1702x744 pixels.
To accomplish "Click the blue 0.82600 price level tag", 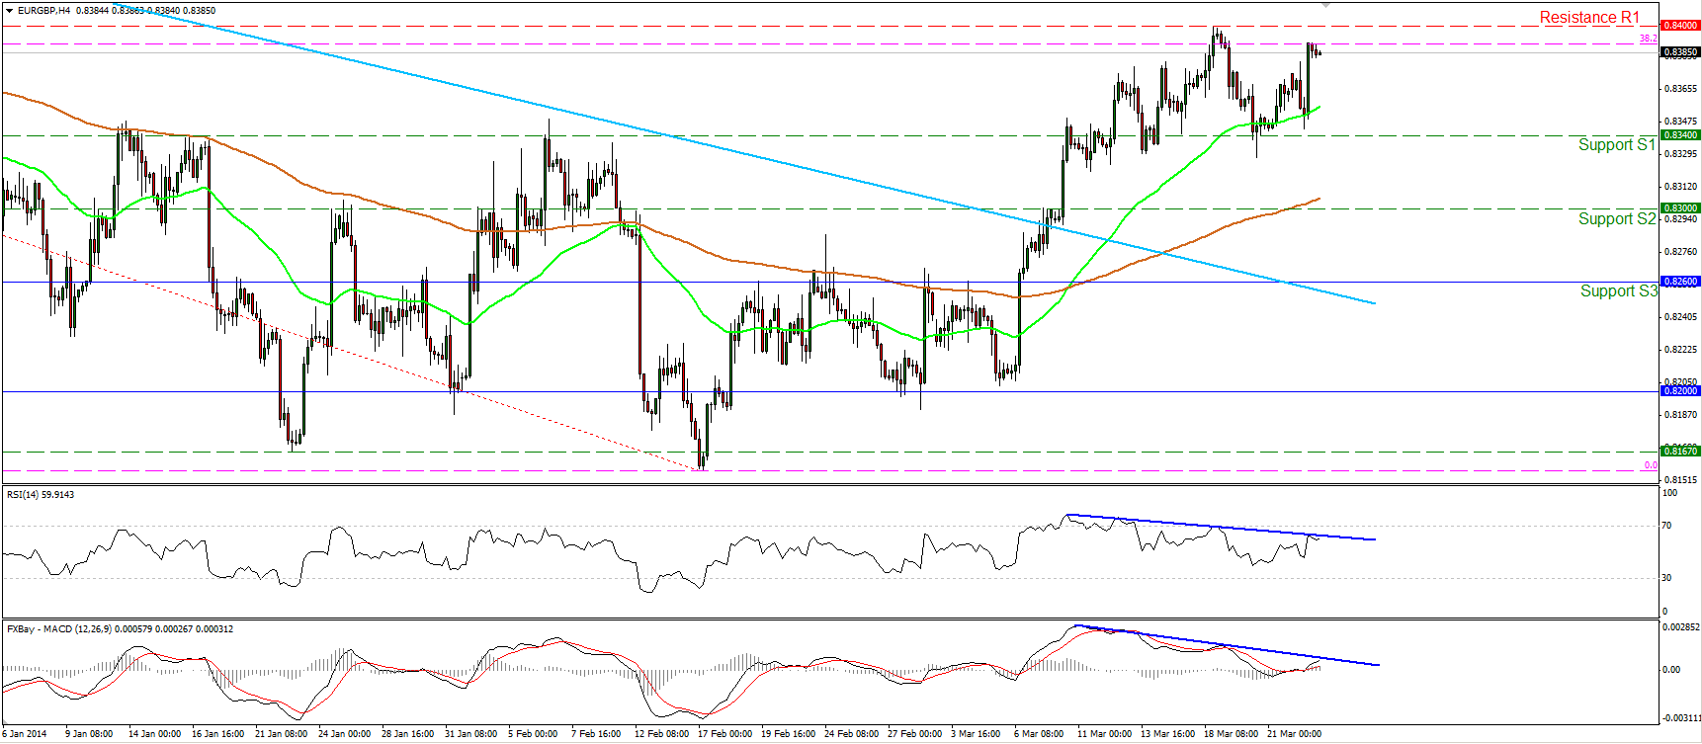I will [x=1680, y=282].
